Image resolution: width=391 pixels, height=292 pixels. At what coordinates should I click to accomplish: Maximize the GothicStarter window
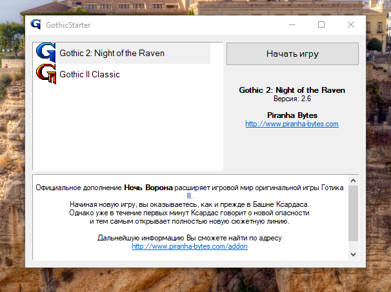pyautogui.click(x=321, y=24)
